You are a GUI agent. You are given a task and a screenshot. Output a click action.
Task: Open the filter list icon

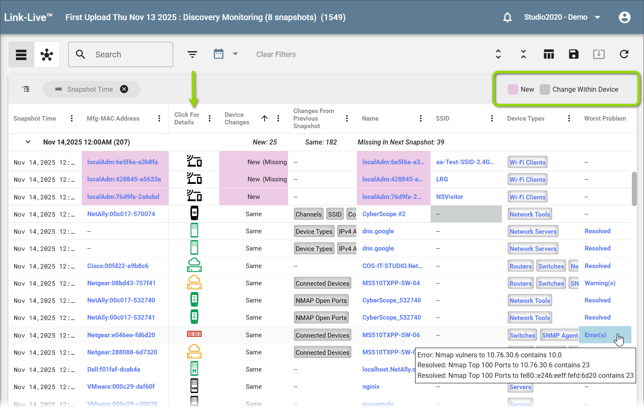(x=192, y=54)
